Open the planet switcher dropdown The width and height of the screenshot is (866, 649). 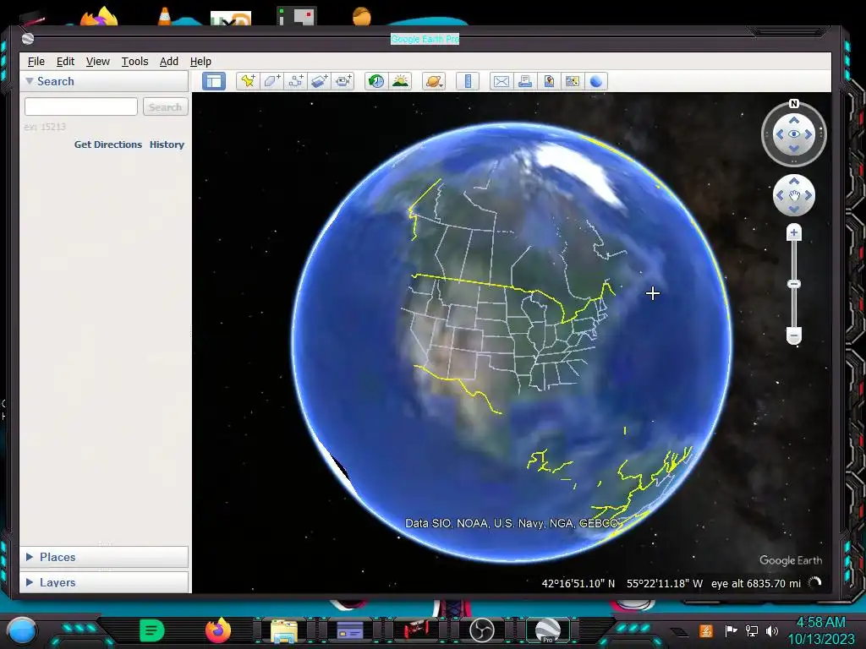point(434,82)
